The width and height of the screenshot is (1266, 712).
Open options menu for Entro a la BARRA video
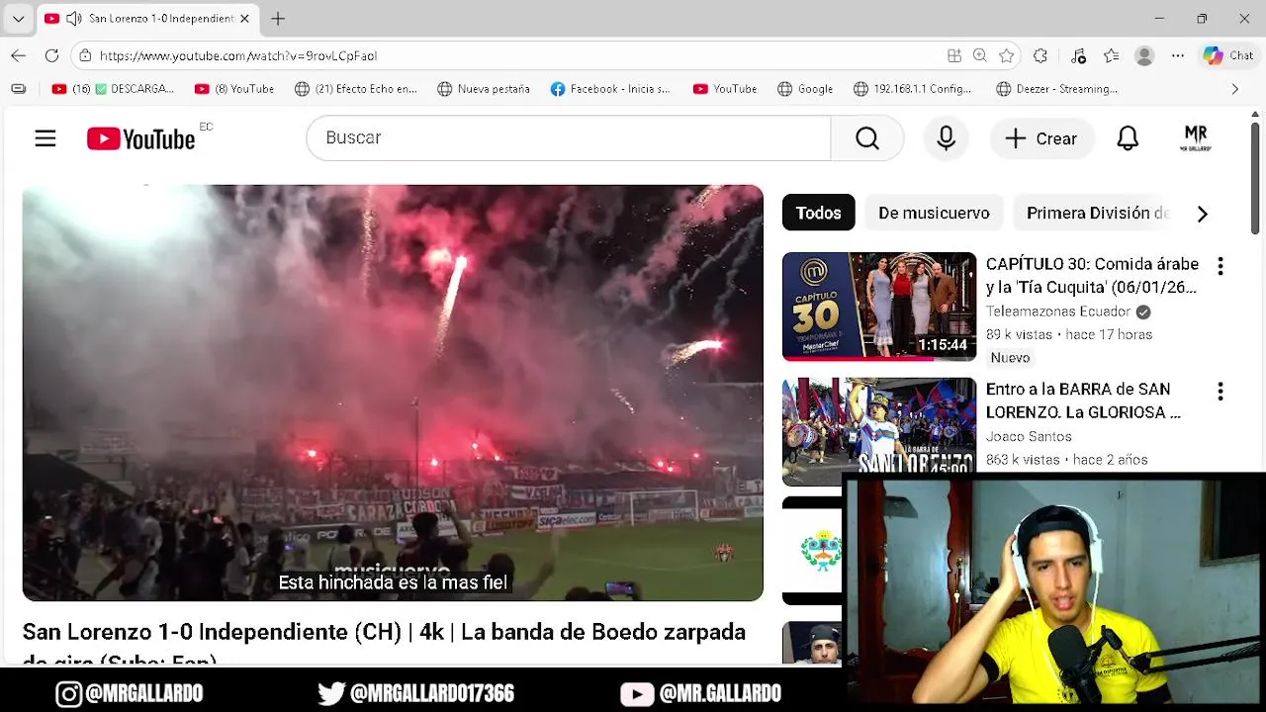(1221, 392)
